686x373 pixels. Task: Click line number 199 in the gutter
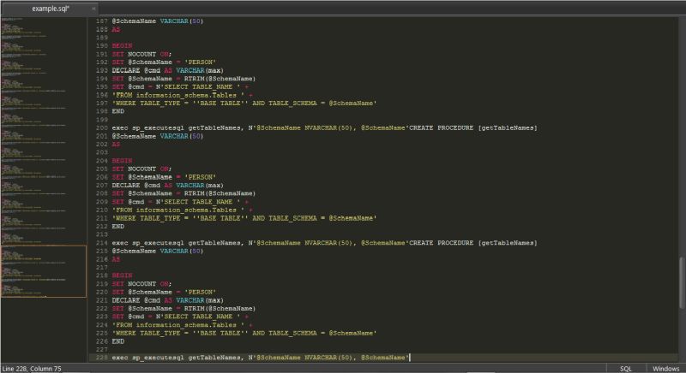[x=101, y=120]
